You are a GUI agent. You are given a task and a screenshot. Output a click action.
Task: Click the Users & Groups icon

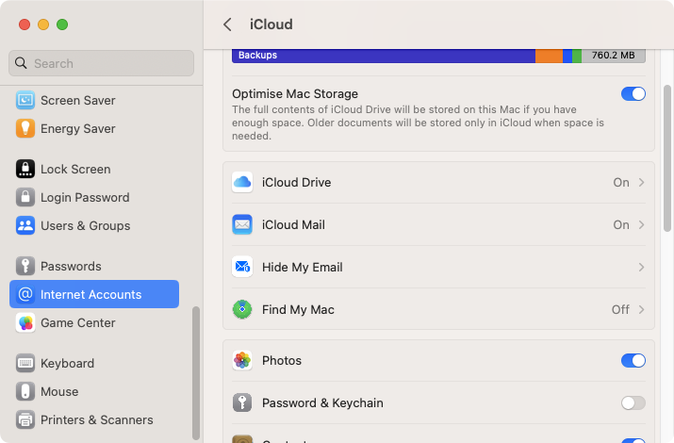pos(25,225)
